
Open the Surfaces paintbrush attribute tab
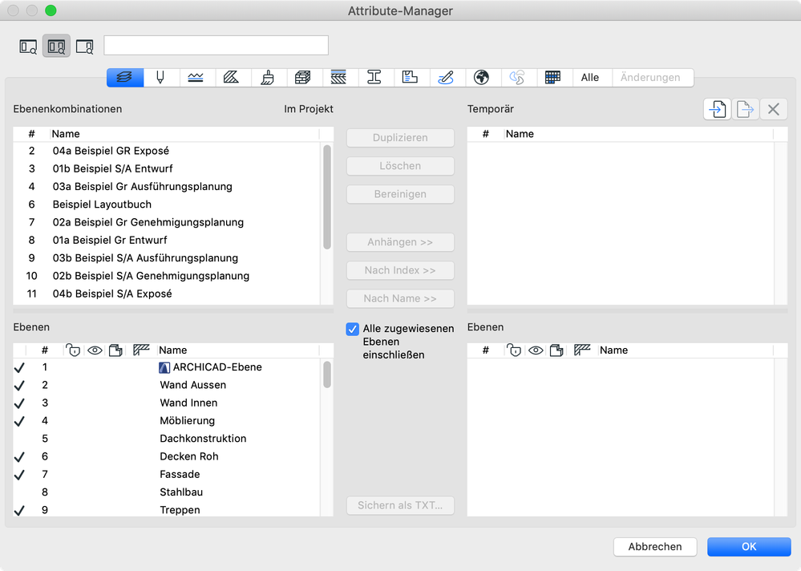point(267,78)
